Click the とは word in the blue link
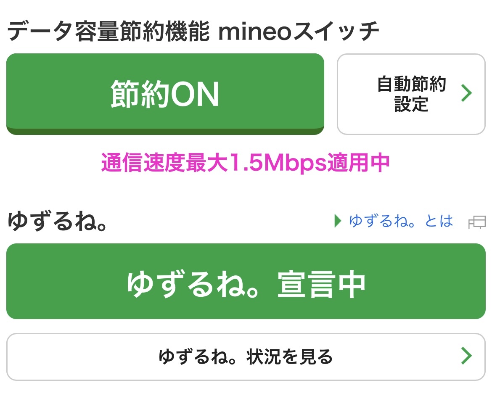Screen dimensions: 492x396 coord(439,221)
